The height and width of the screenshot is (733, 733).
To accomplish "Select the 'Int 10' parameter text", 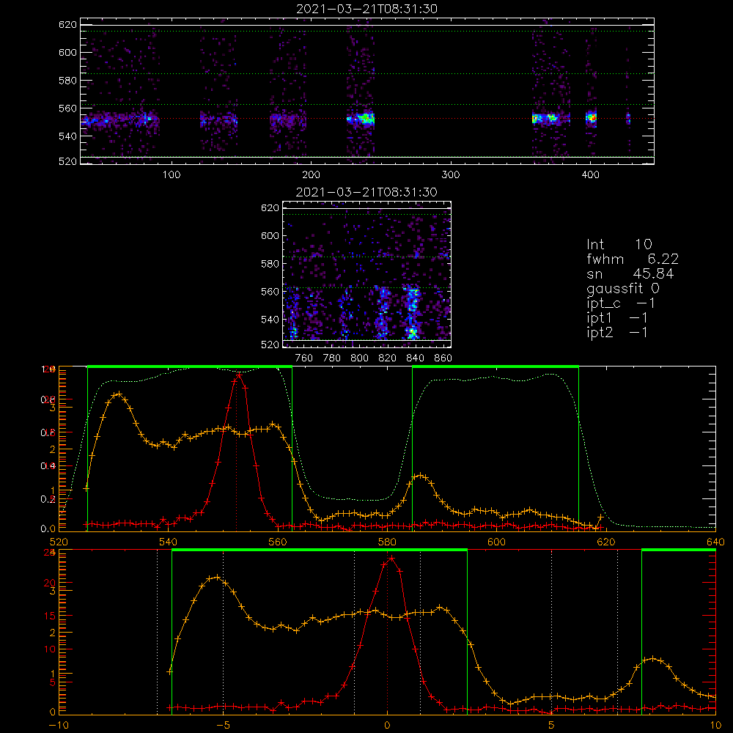I will pos(619,245).
